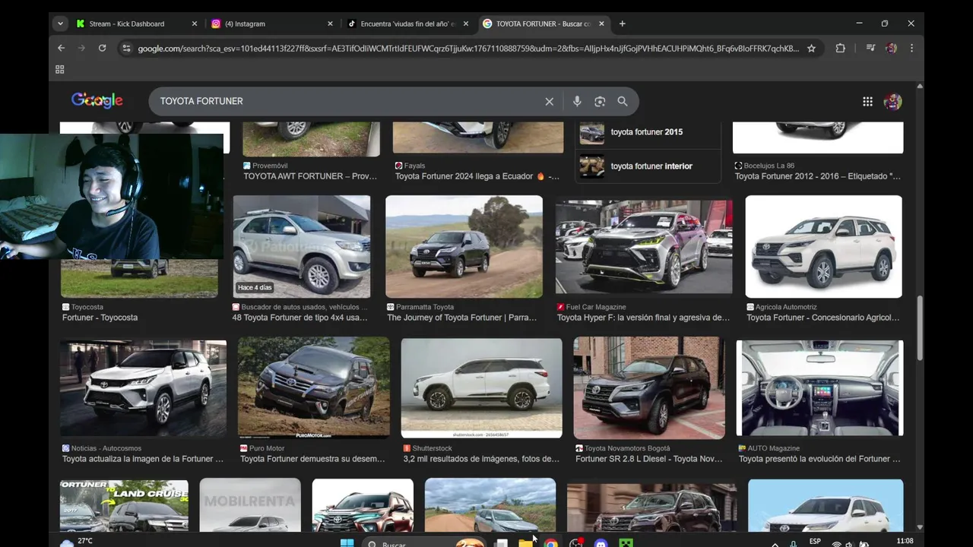Open the AUTO Magazine interior dashboard thumbnail
Screen dimensions: 973x547
[x=819, y=388]
